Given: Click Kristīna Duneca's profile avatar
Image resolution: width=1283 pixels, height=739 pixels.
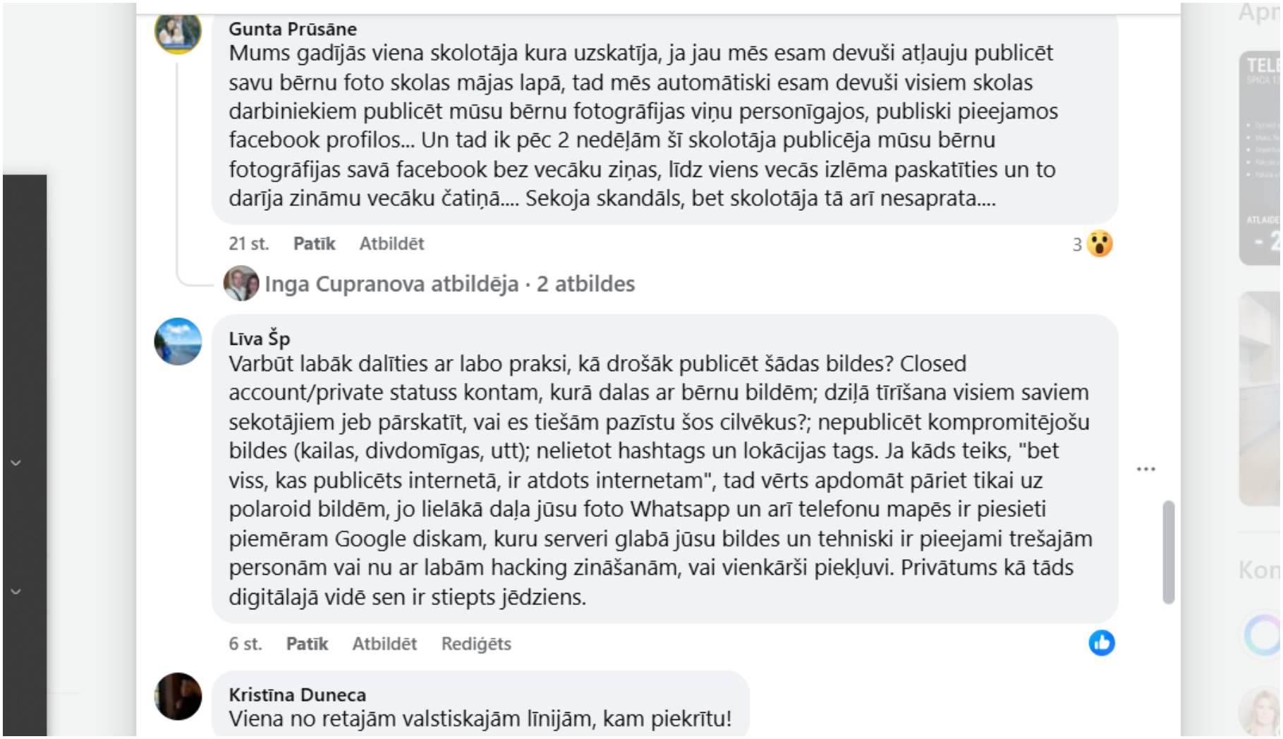Looking at the screenshot, I should pos(178,696).
